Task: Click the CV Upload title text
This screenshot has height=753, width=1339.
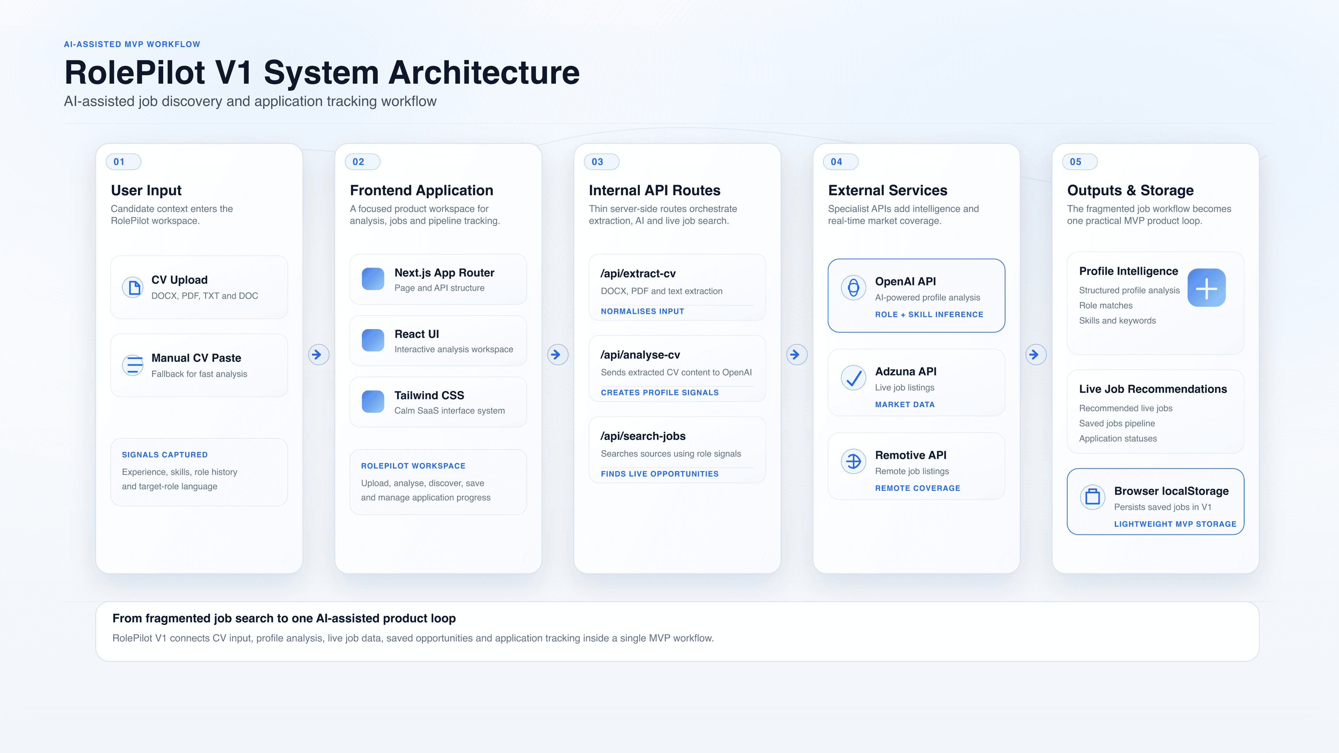Action: [x=179, y=280]
